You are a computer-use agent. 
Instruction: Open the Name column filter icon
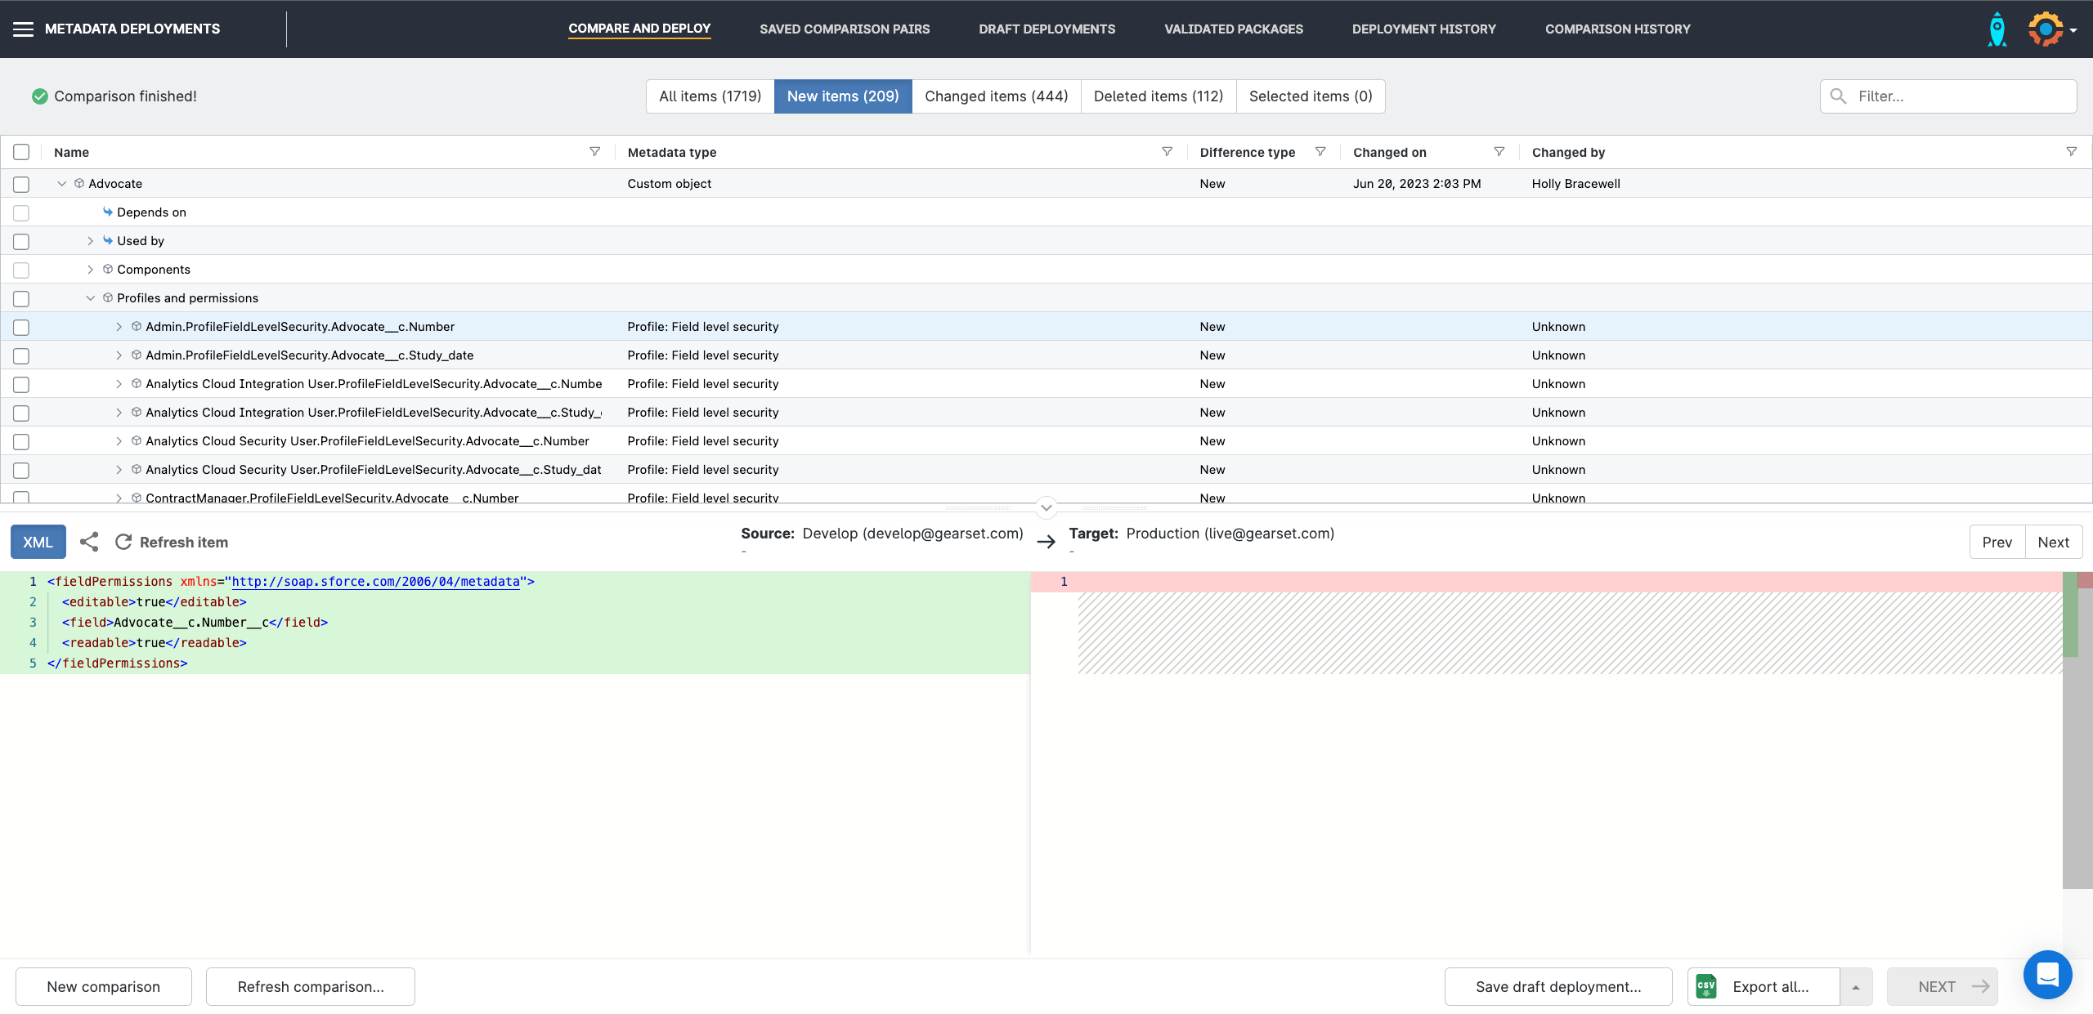pos(595,152)
